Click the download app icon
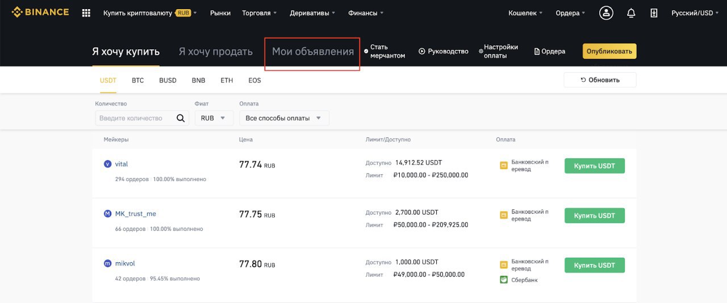727x303 pixels. pos(654,13)
